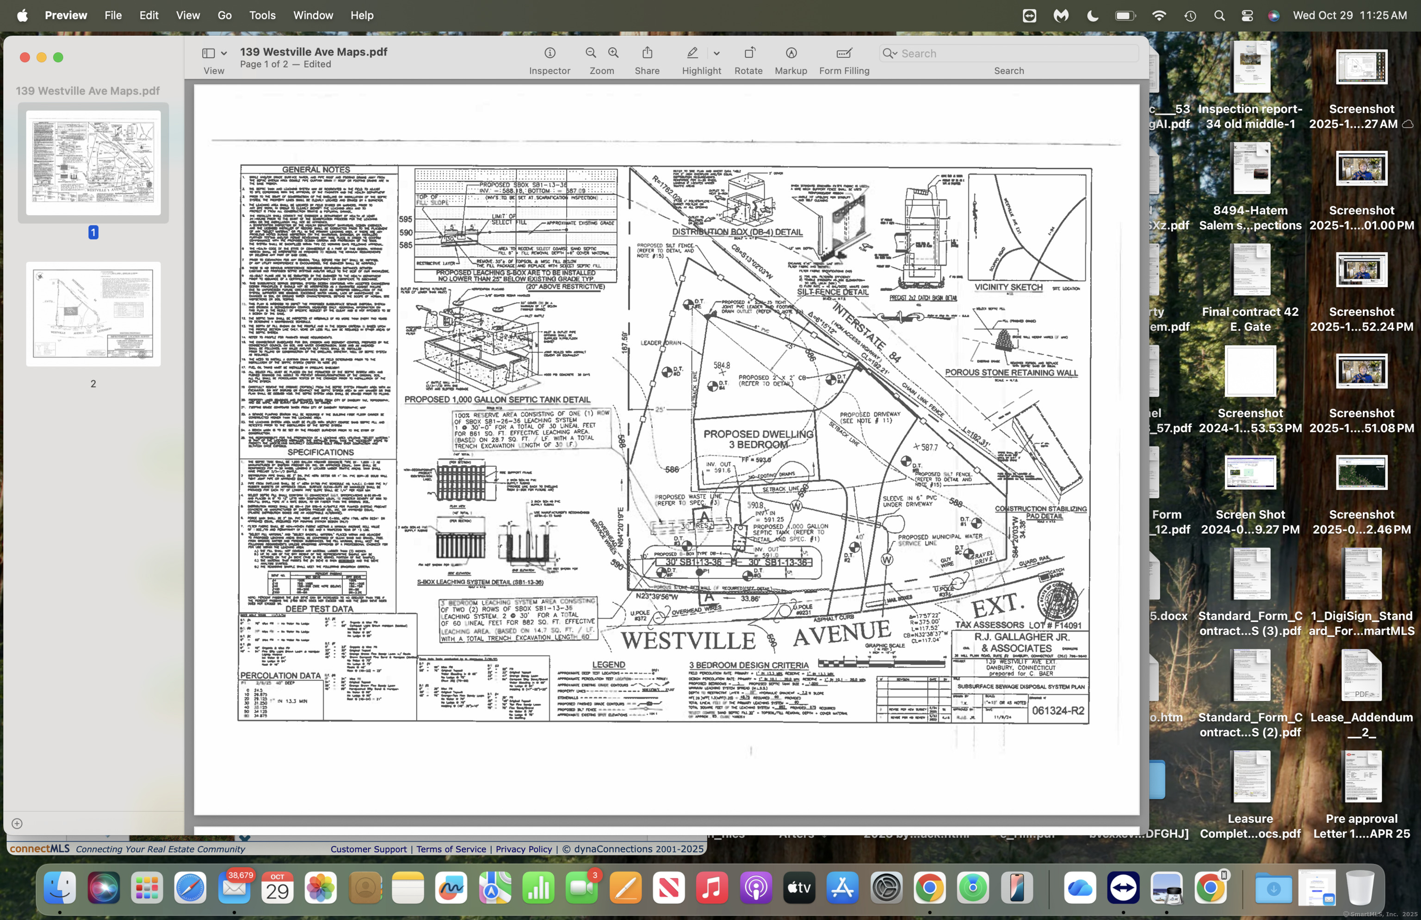Select the Highlight pen tool
The image size is (1421, 920).
click(x=692, y=53)
